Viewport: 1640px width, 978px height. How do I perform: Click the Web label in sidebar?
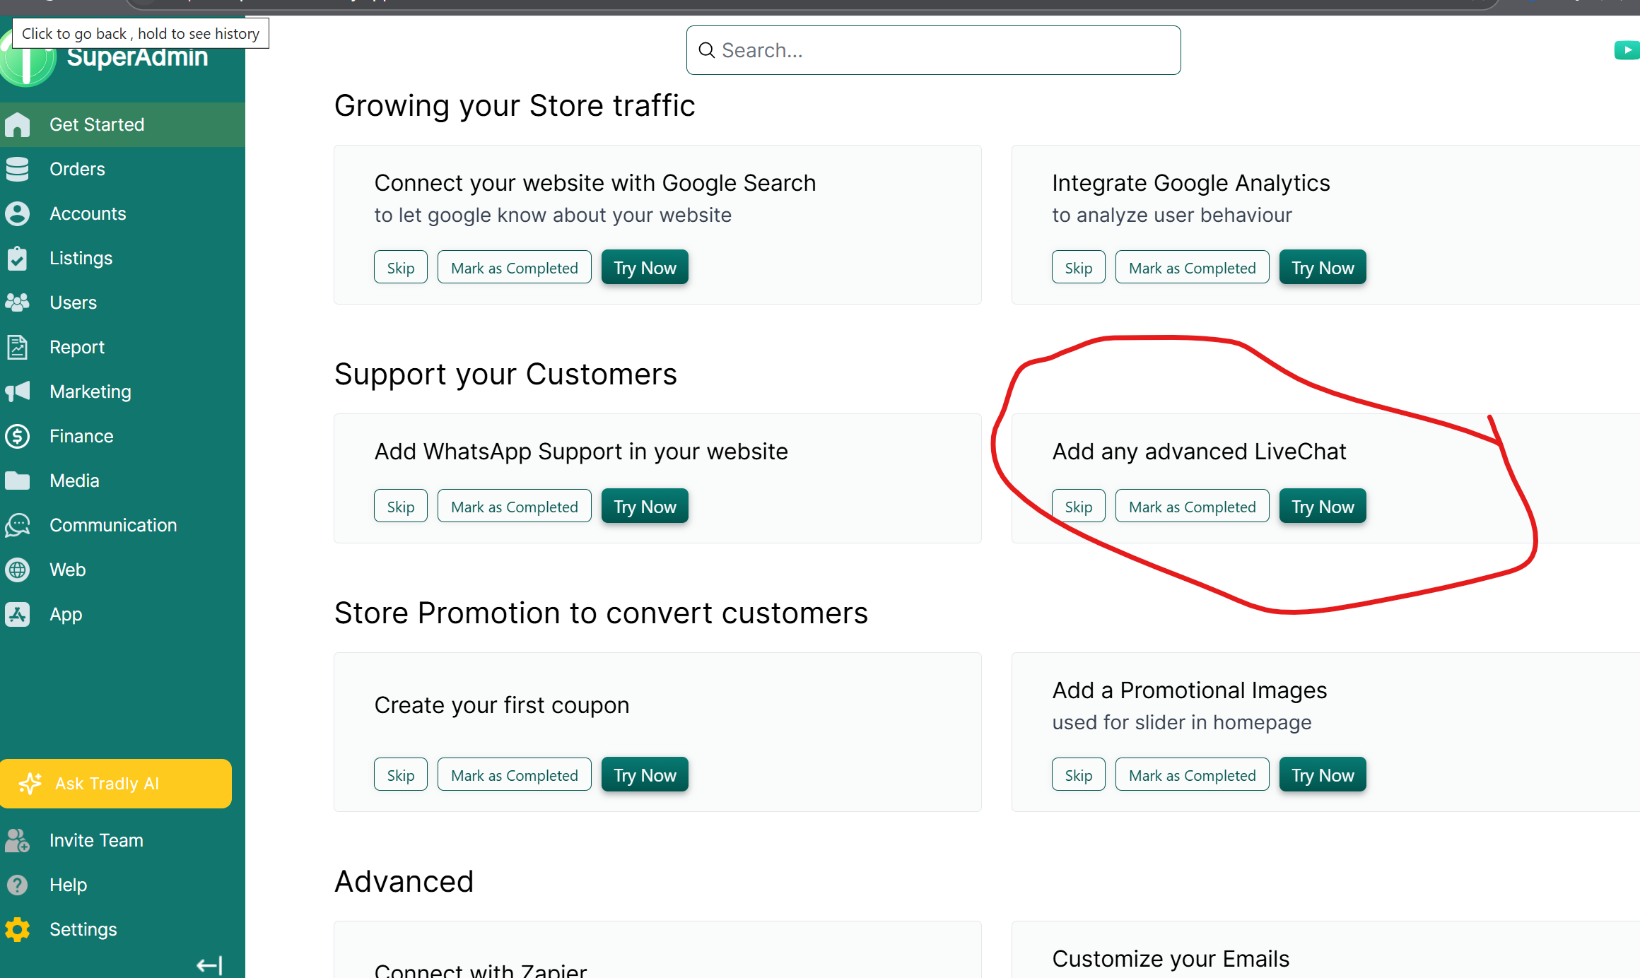68,570
